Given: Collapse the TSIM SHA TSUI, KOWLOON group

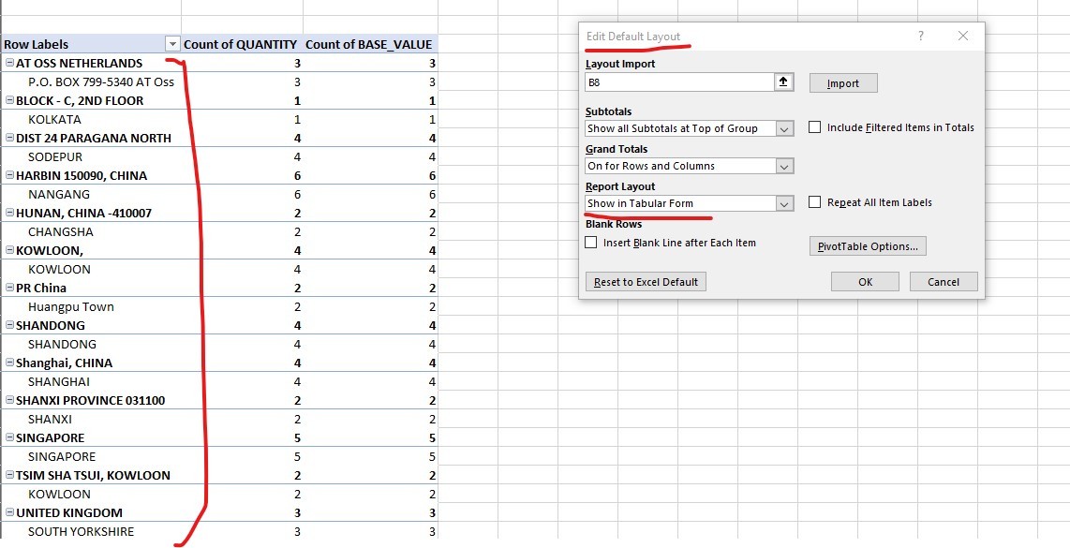Looking at the screenshot, I should click(x=9, y=477).
